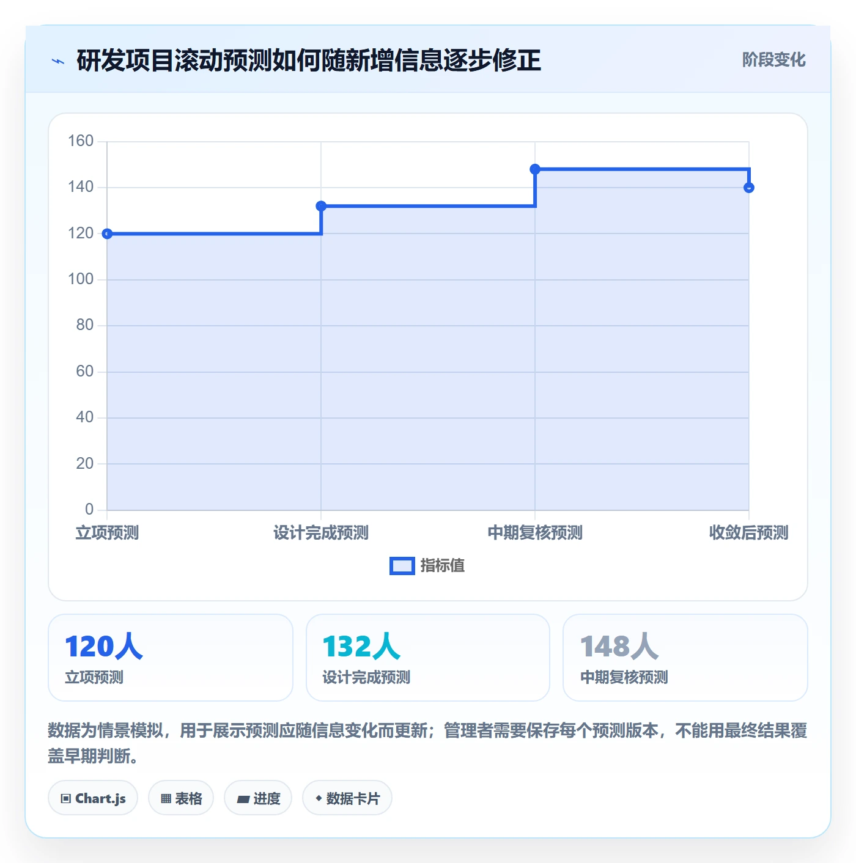Open the 148人 中期复核预测 card
The height and width of the screenshot is (863, 856).
[685, 658]
